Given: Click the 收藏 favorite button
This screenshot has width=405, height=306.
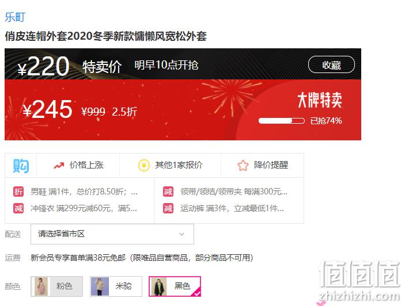Looking at the screenshot, I should tap(331, 64).
